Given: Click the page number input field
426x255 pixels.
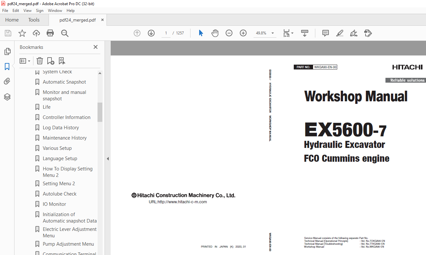Looking at the screenshot, I should [x=166, y=33].
